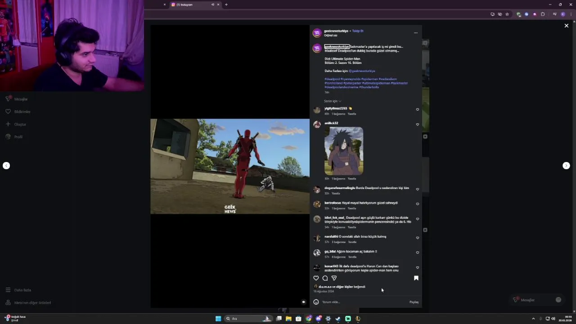Go to next post arrow
The image size is (576, 324).
tap(566, 166)
